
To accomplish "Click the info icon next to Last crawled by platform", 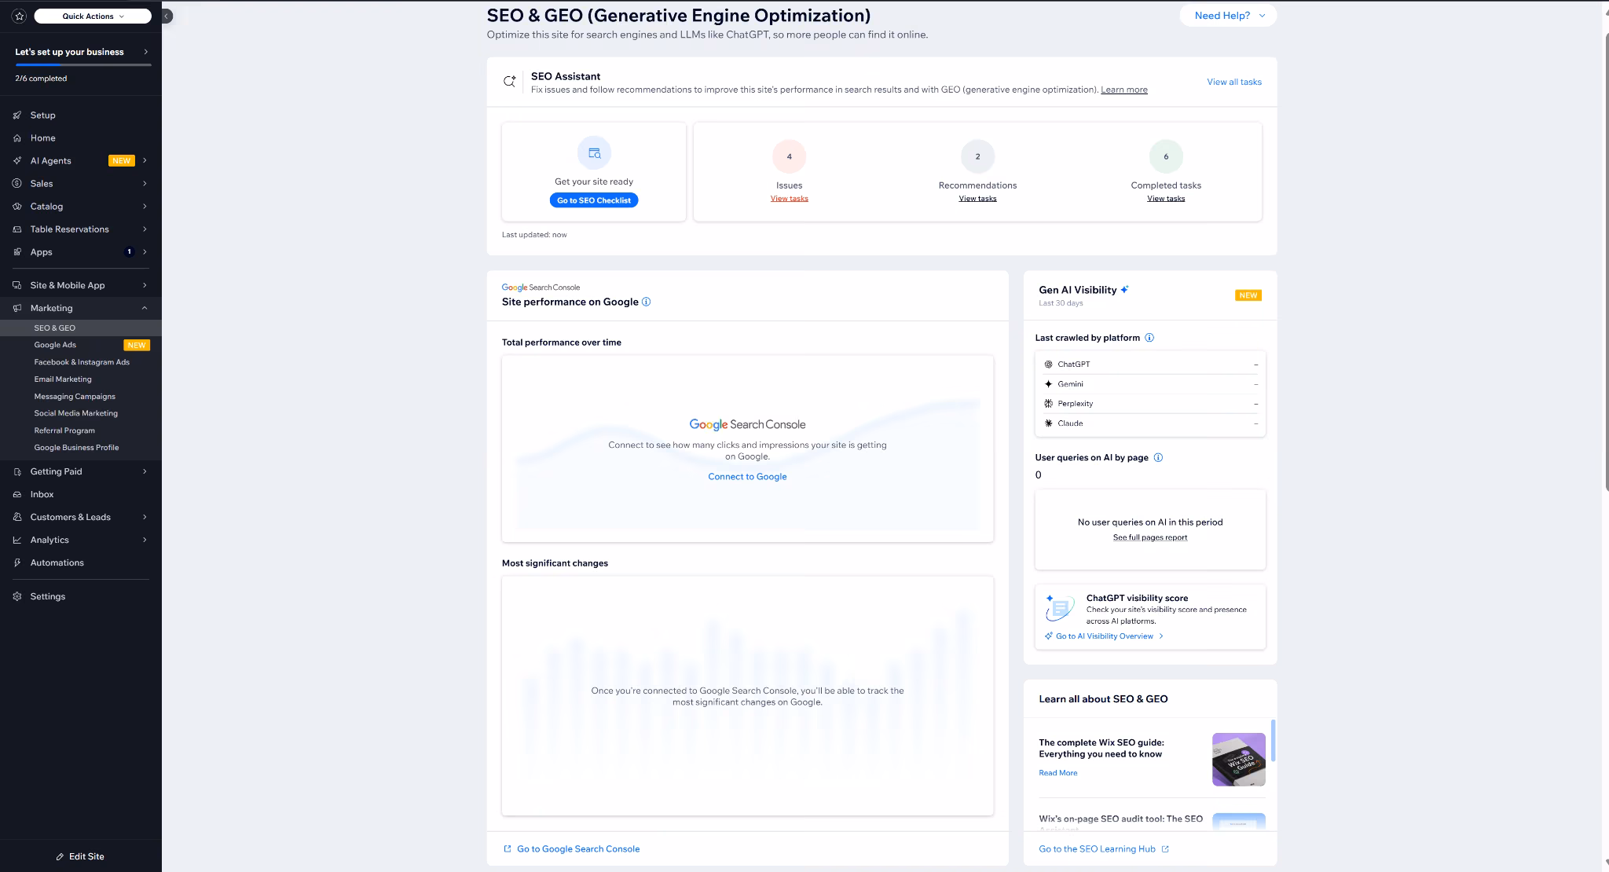I will [x=1149, y=338].
